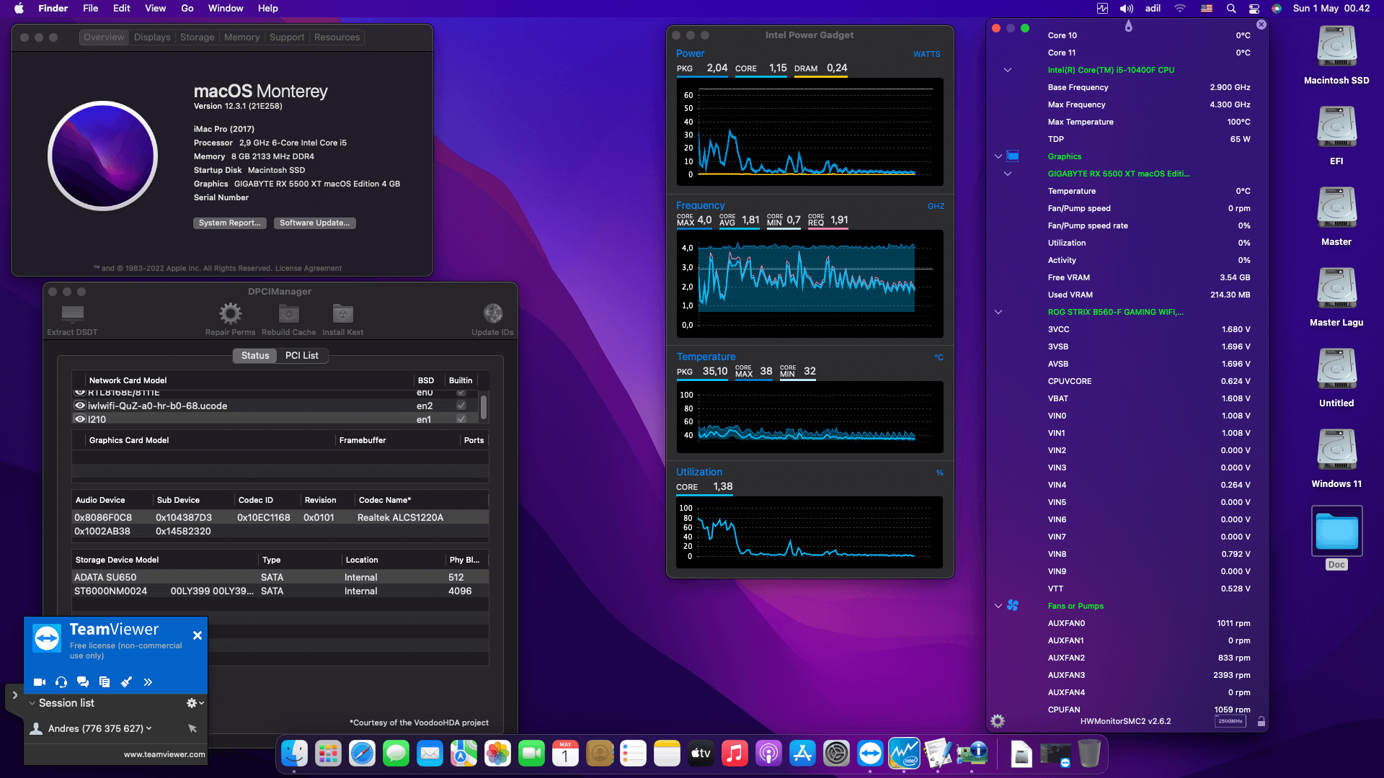
Task: Click the Software Update button
Action: point(315,223)
